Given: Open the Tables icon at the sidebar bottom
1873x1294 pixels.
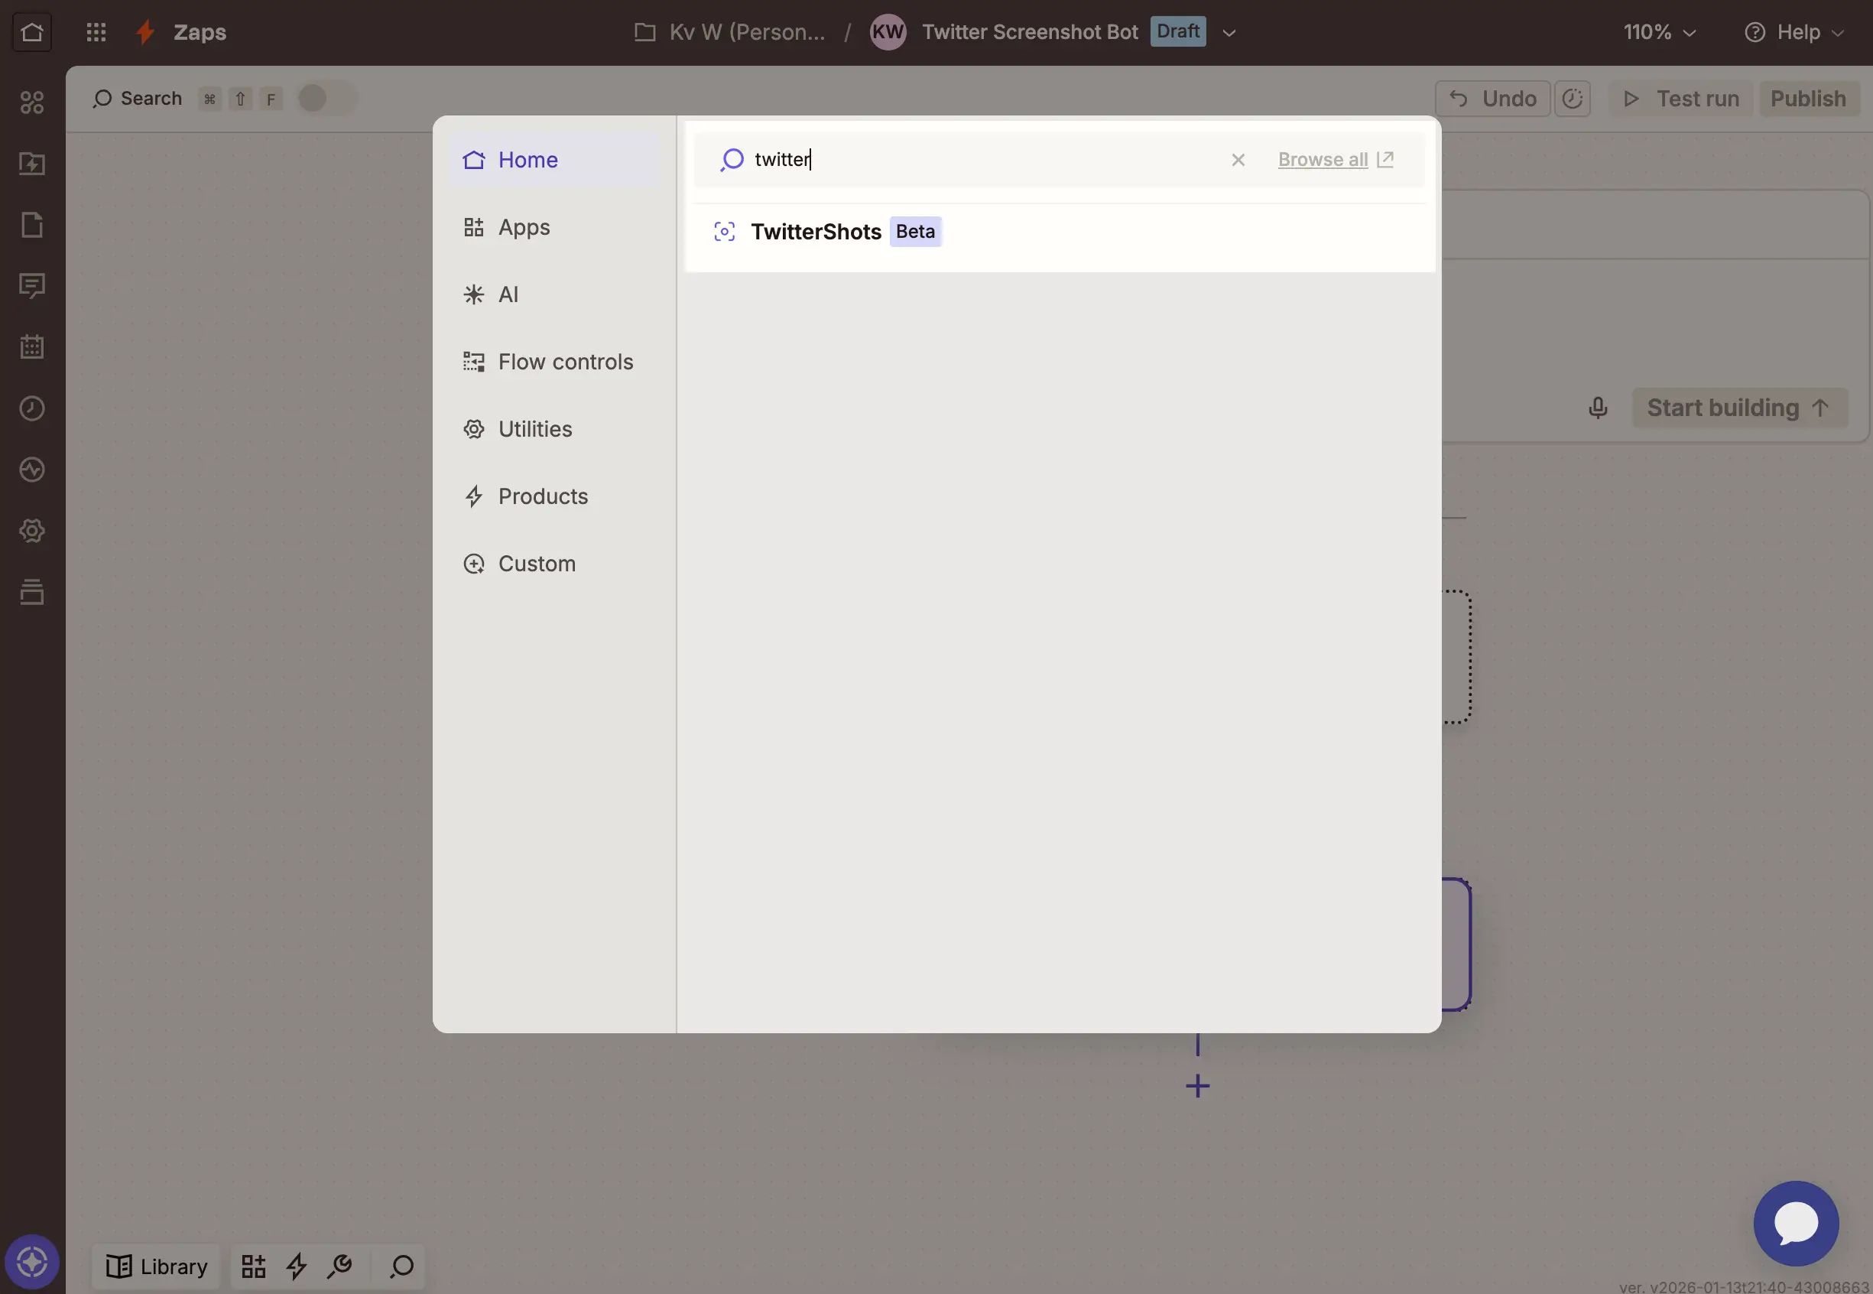Looking at the screenshot, I should click(31, 591).
